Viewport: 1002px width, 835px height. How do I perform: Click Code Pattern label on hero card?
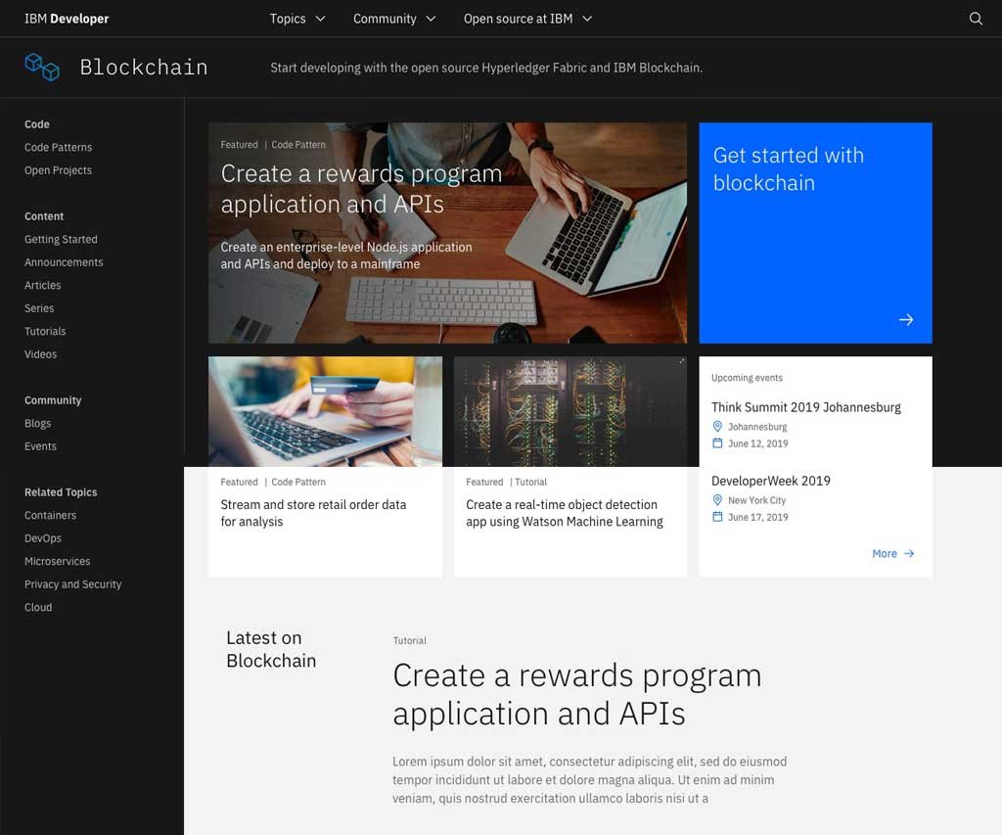pyautogui.click(x=298, y=145)
